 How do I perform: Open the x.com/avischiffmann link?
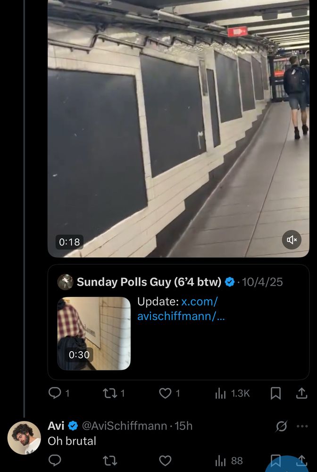(x=181, y=309)
